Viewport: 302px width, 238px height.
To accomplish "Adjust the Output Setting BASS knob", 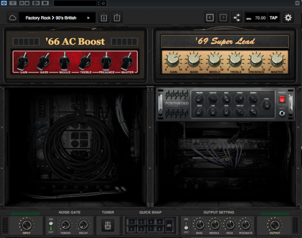I will 199,225.
